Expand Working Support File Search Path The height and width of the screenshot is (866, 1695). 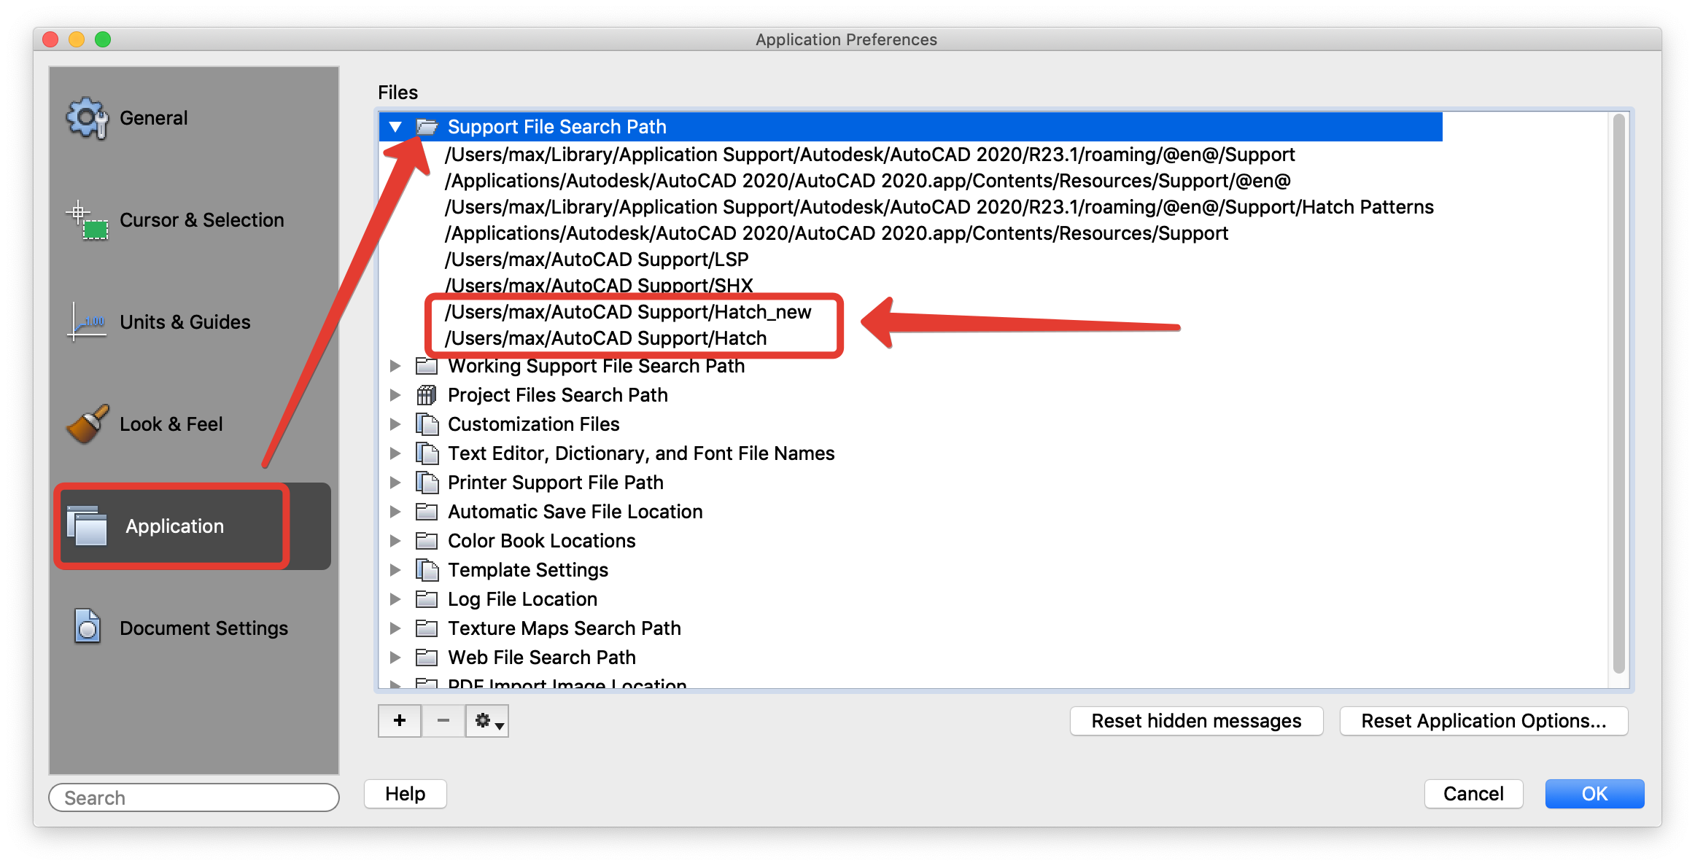click(396, 366)
